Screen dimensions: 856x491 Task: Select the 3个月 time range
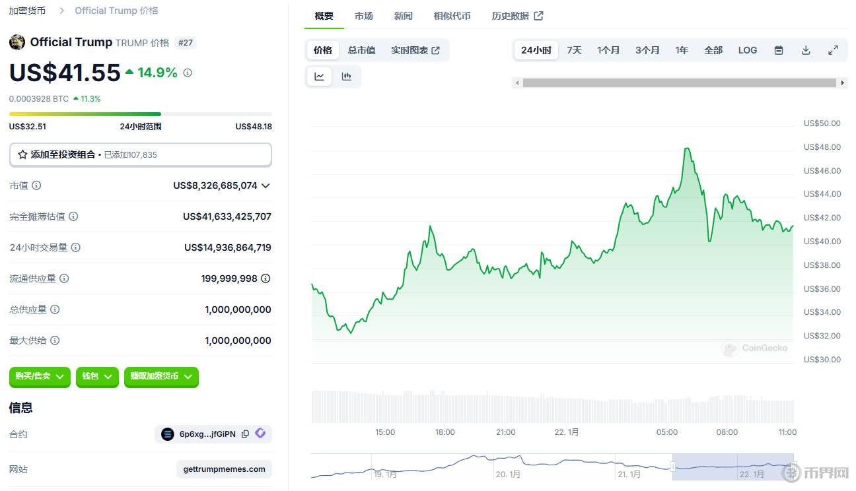[647, 50]
